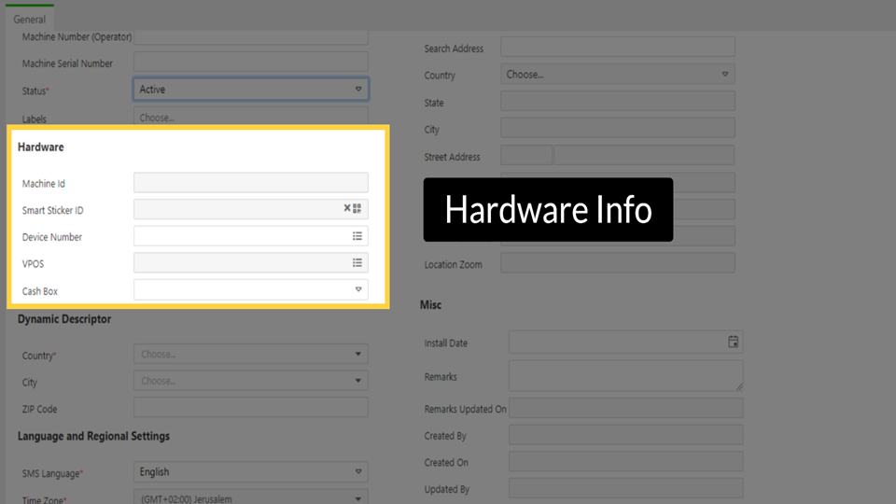Click the Remarks text area
Screen dimensions: 896x504
(625, 376)
